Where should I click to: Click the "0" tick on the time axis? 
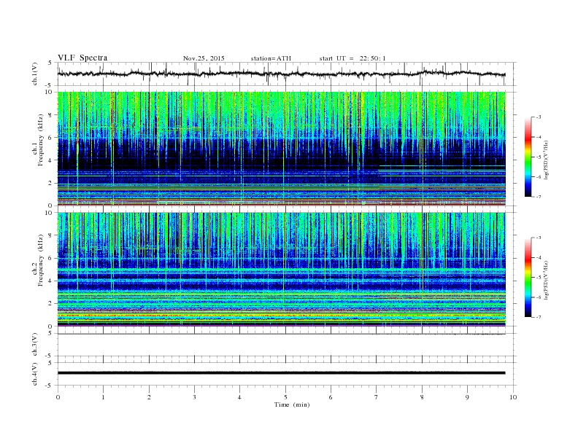coord(58,397)
